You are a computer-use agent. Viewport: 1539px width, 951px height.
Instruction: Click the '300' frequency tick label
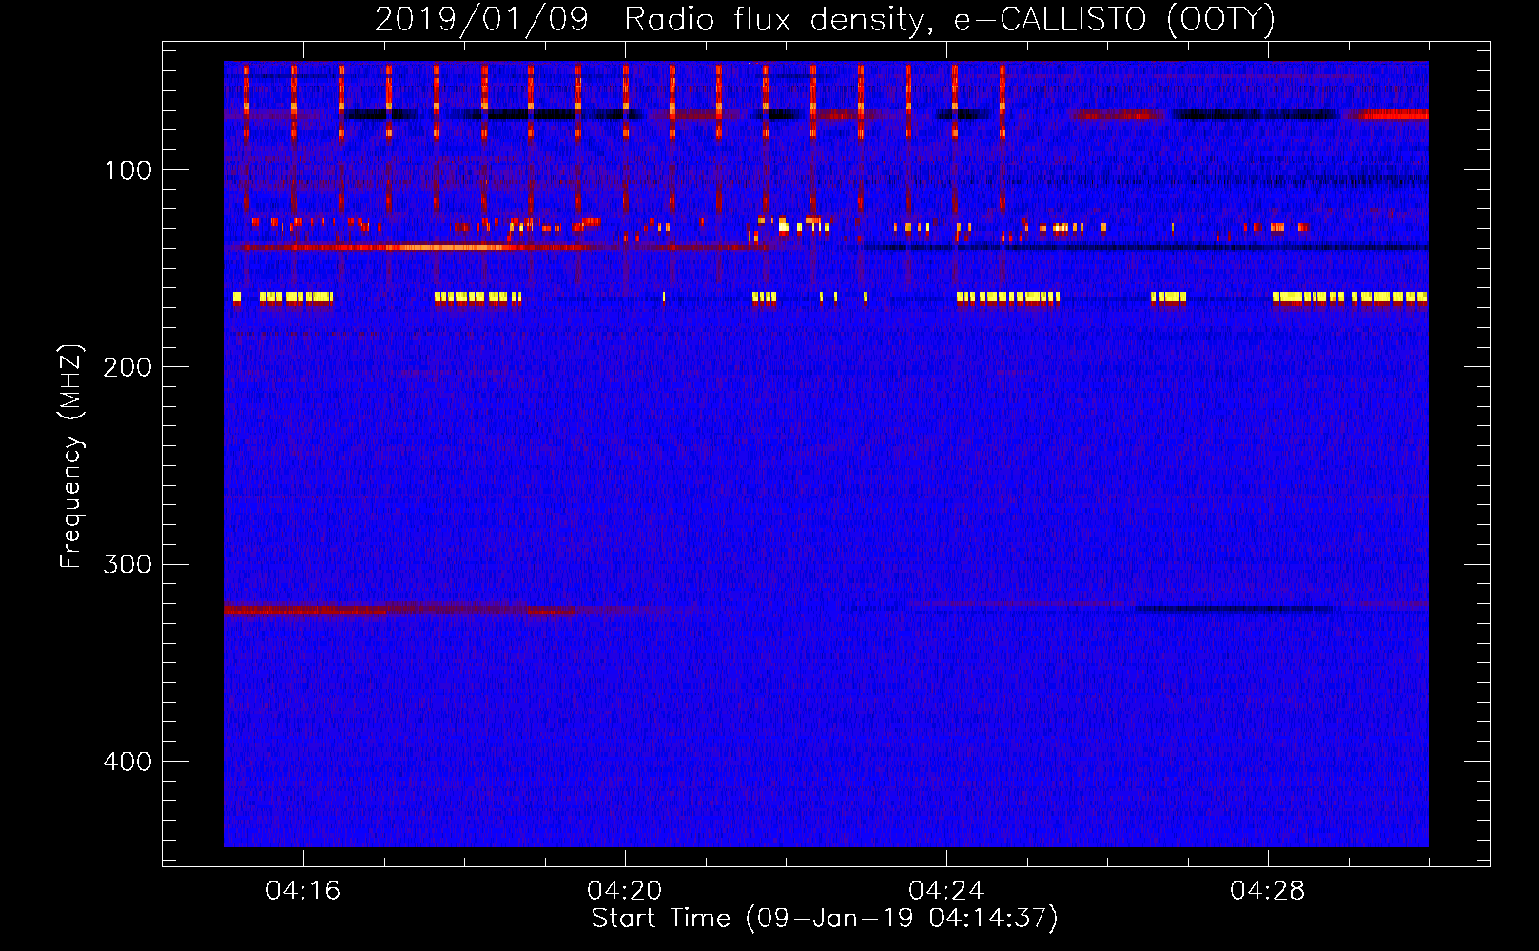127,564
